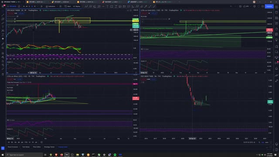The width and height of the screenshot is (279, 157).
Task: Toggle auto scale on bottom right
Action: coord(267,142)
